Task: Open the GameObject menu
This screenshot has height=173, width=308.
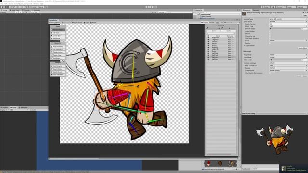Action: coord(18,4)
